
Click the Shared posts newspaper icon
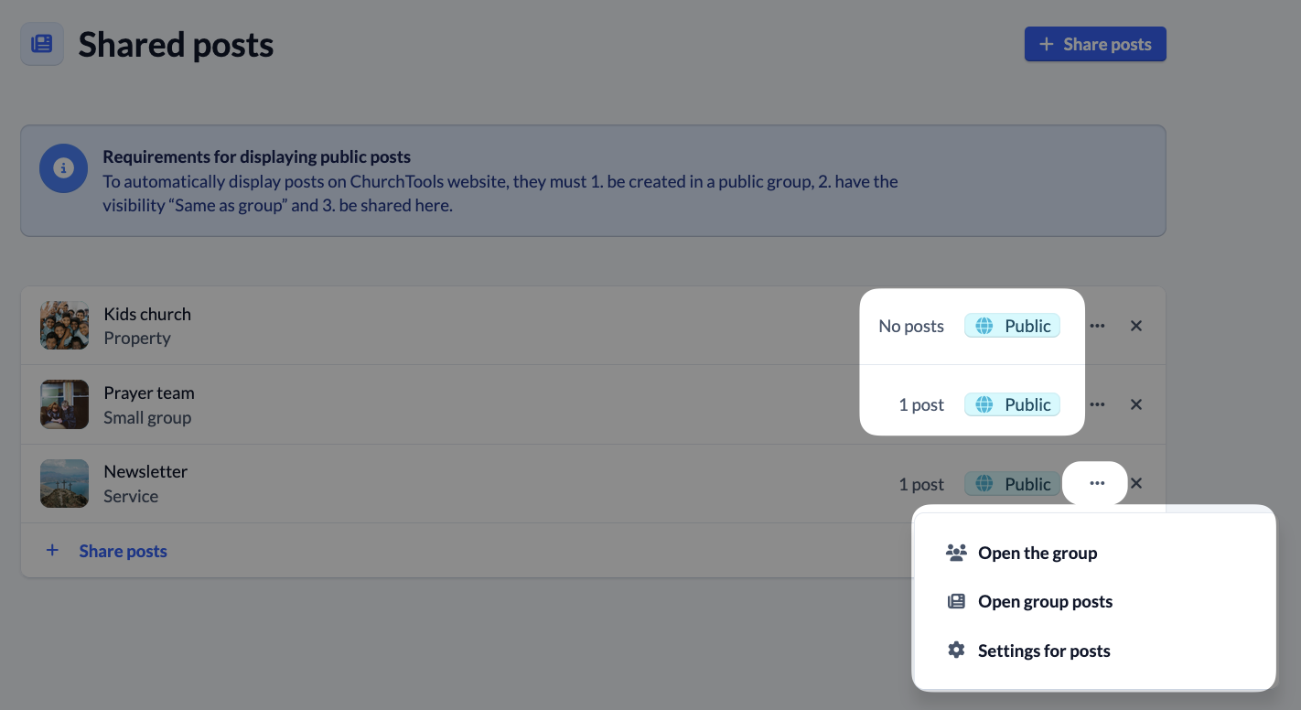(42, 44)
